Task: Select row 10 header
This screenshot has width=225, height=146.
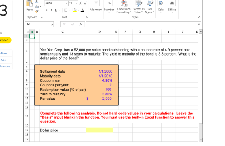Action: tap(27, 89)
